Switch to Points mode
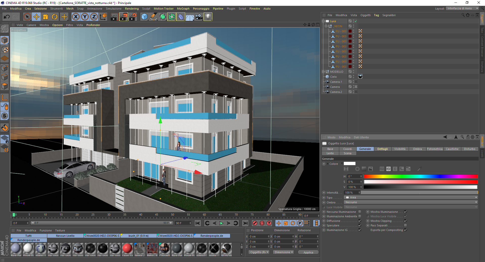The height and width of the screenshot is (262, 485). [x=5, y=68]
